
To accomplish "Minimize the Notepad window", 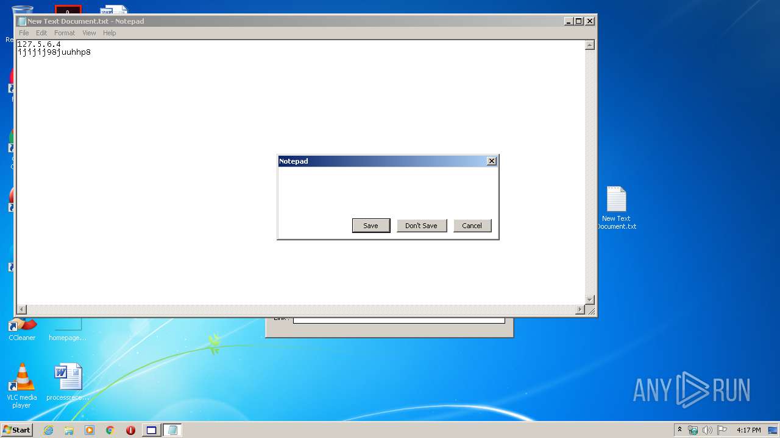I will (569, 21).
